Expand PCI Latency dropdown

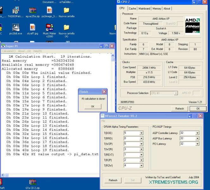coord(197,144)
